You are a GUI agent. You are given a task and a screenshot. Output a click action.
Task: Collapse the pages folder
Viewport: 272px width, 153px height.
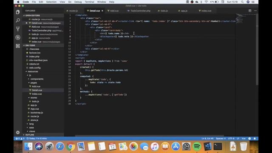pyautogui.click(x=34, y=83)
